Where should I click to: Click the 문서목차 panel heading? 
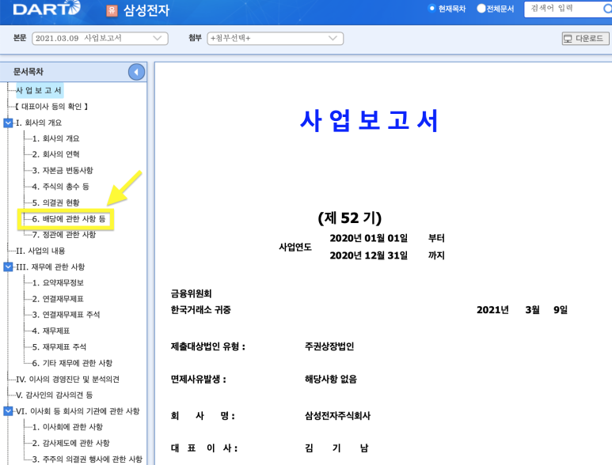point(28,72)
